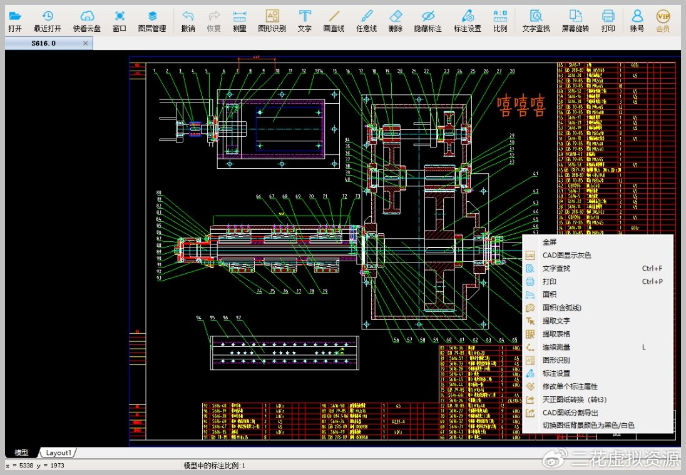Open 标注设置 from the top toolbar
Viewport: 686px width, 475px height.
(468, 21)
